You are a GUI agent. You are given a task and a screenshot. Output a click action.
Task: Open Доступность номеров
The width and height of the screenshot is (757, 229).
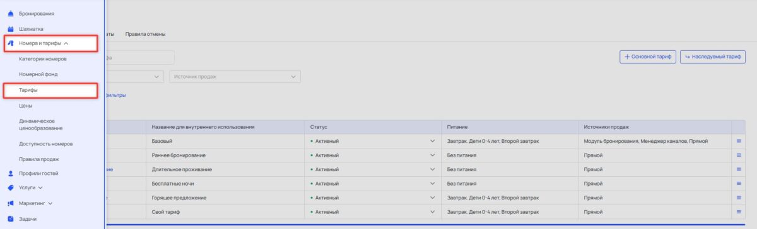46,143
